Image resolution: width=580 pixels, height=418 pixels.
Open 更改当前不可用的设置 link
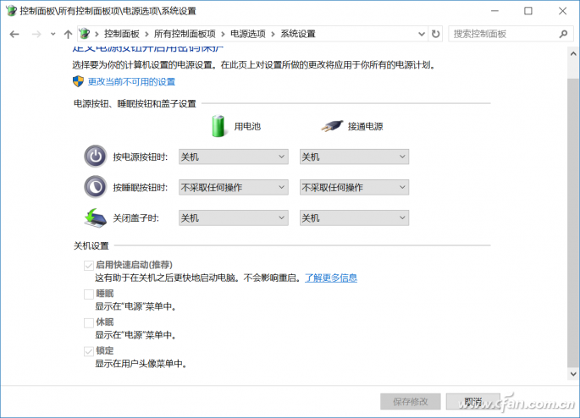pyautogui.click(x=131, y=82)
